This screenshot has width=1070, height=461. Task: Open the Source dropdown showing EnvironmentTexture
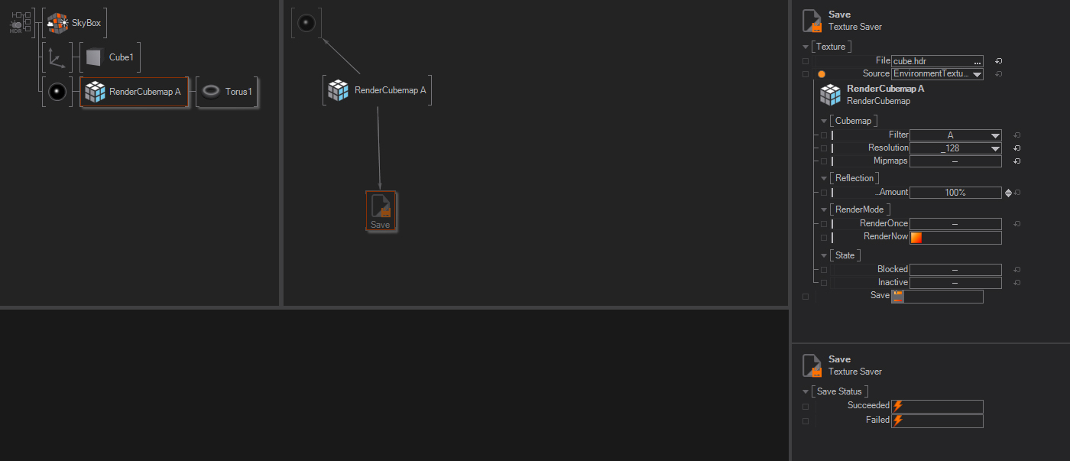tap(938, 74)
